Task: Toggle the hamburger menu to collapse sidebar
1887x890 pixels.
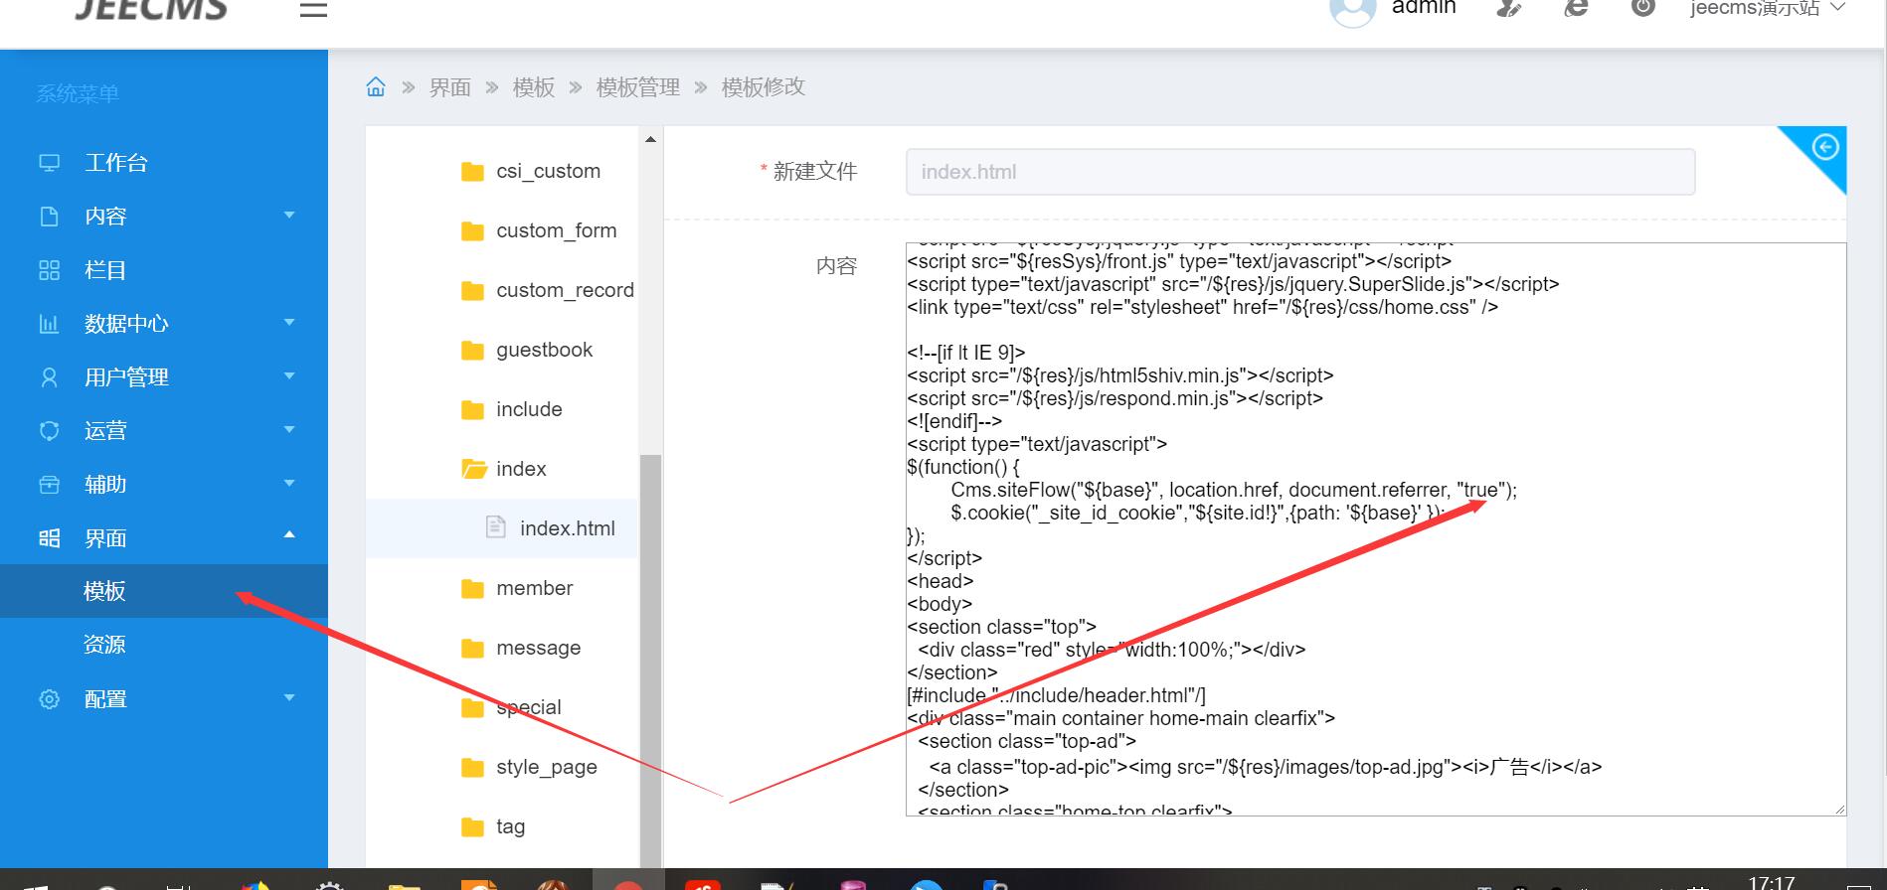Action: pos(313,10)
